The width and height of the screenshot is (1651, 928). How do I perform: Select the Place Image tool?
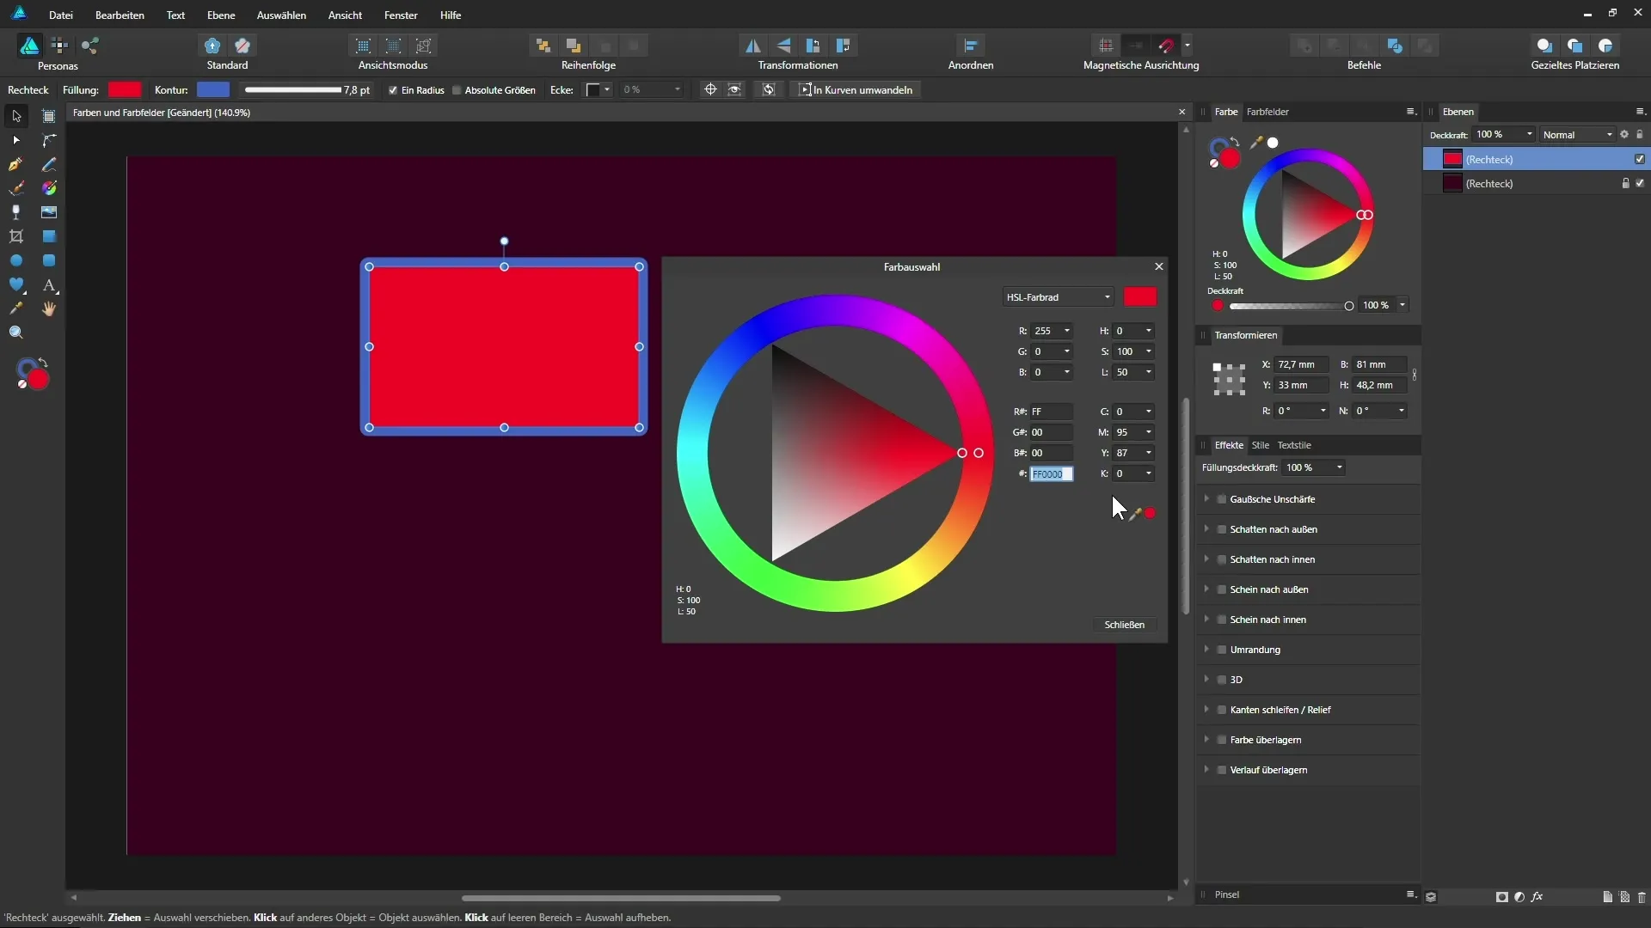pos(49,212)
